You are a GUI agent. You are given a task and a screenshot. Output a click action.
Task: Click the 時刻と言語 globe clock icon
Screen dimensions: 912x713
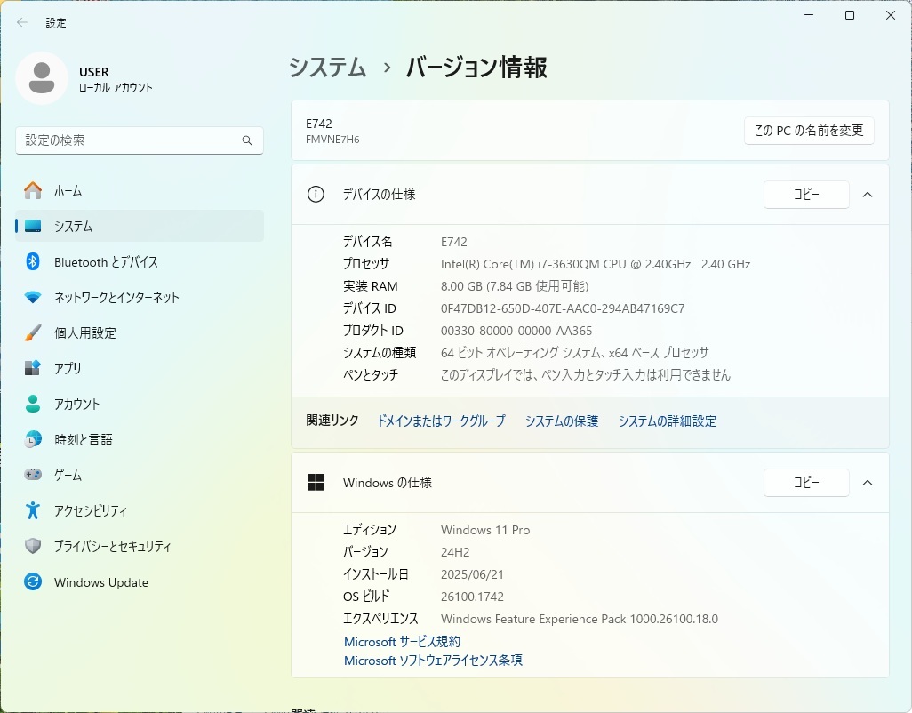(x=33, y=439)
